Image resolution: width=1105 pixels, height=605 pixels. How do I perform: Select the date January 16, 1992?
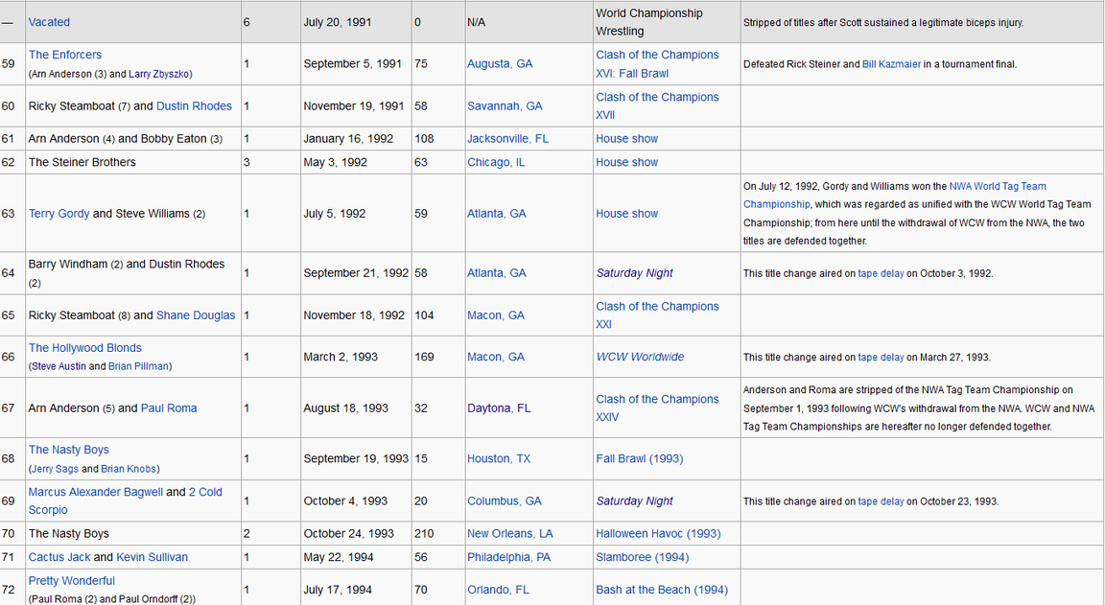(348, 139)
